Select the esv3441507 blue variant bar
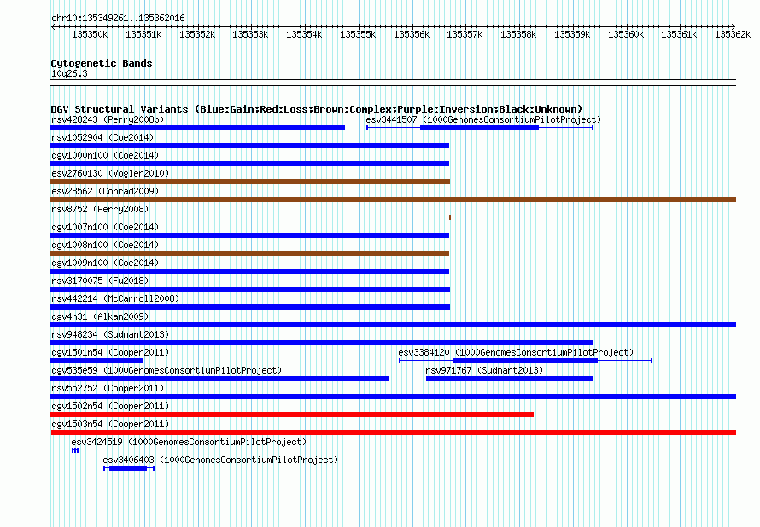 coord(480,128)
